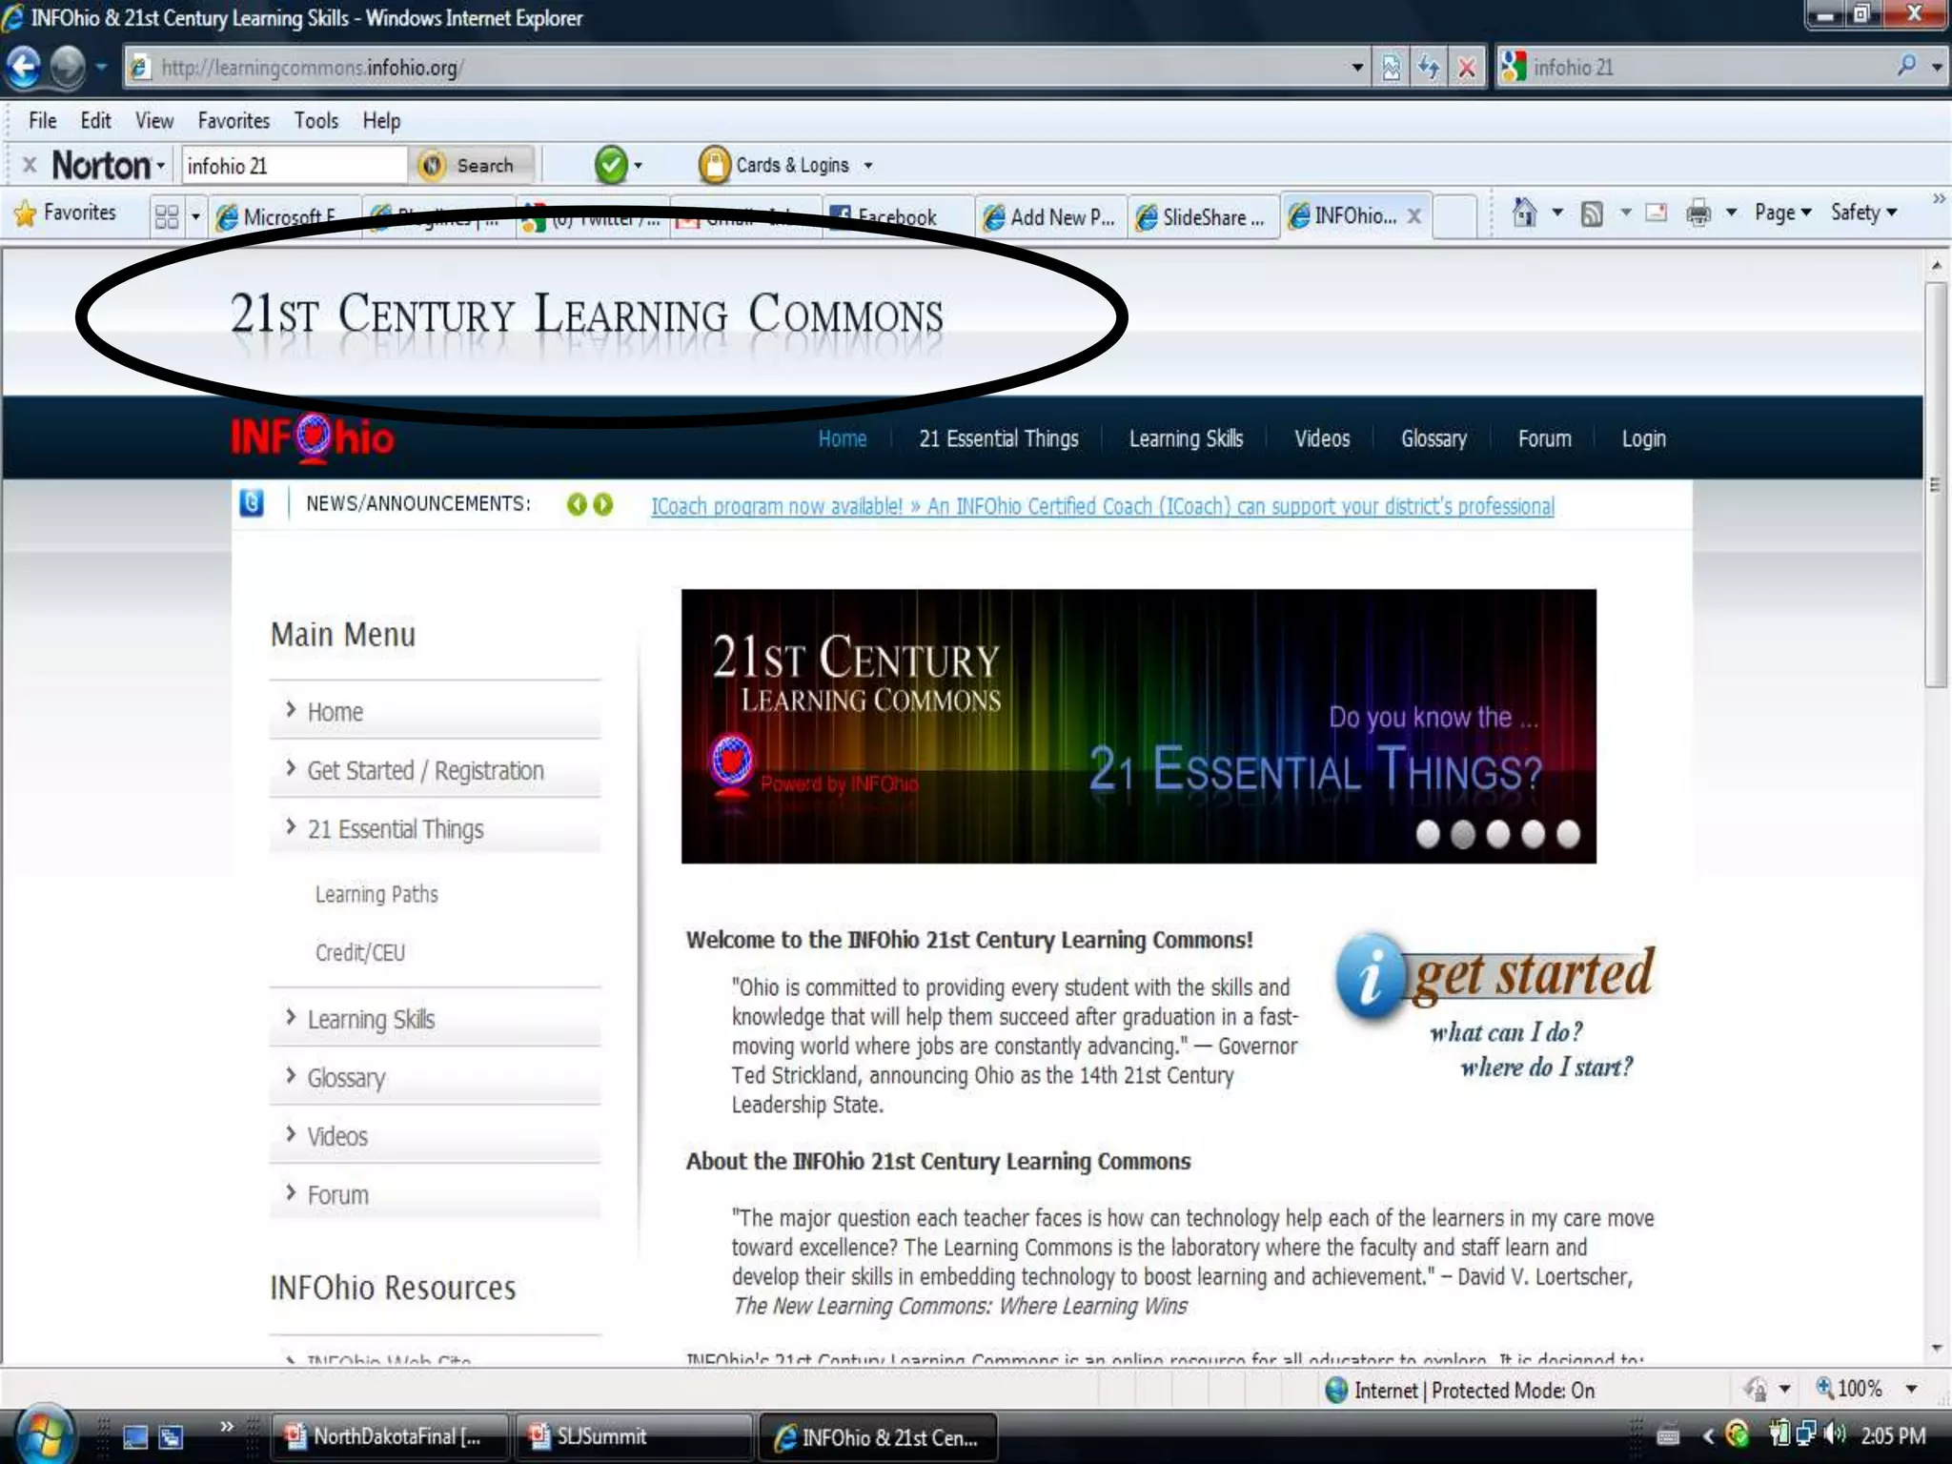Screen dimensions: 1952x1464
Task: Click the browser Back arrow button
Action: click(x=24, y=68)
